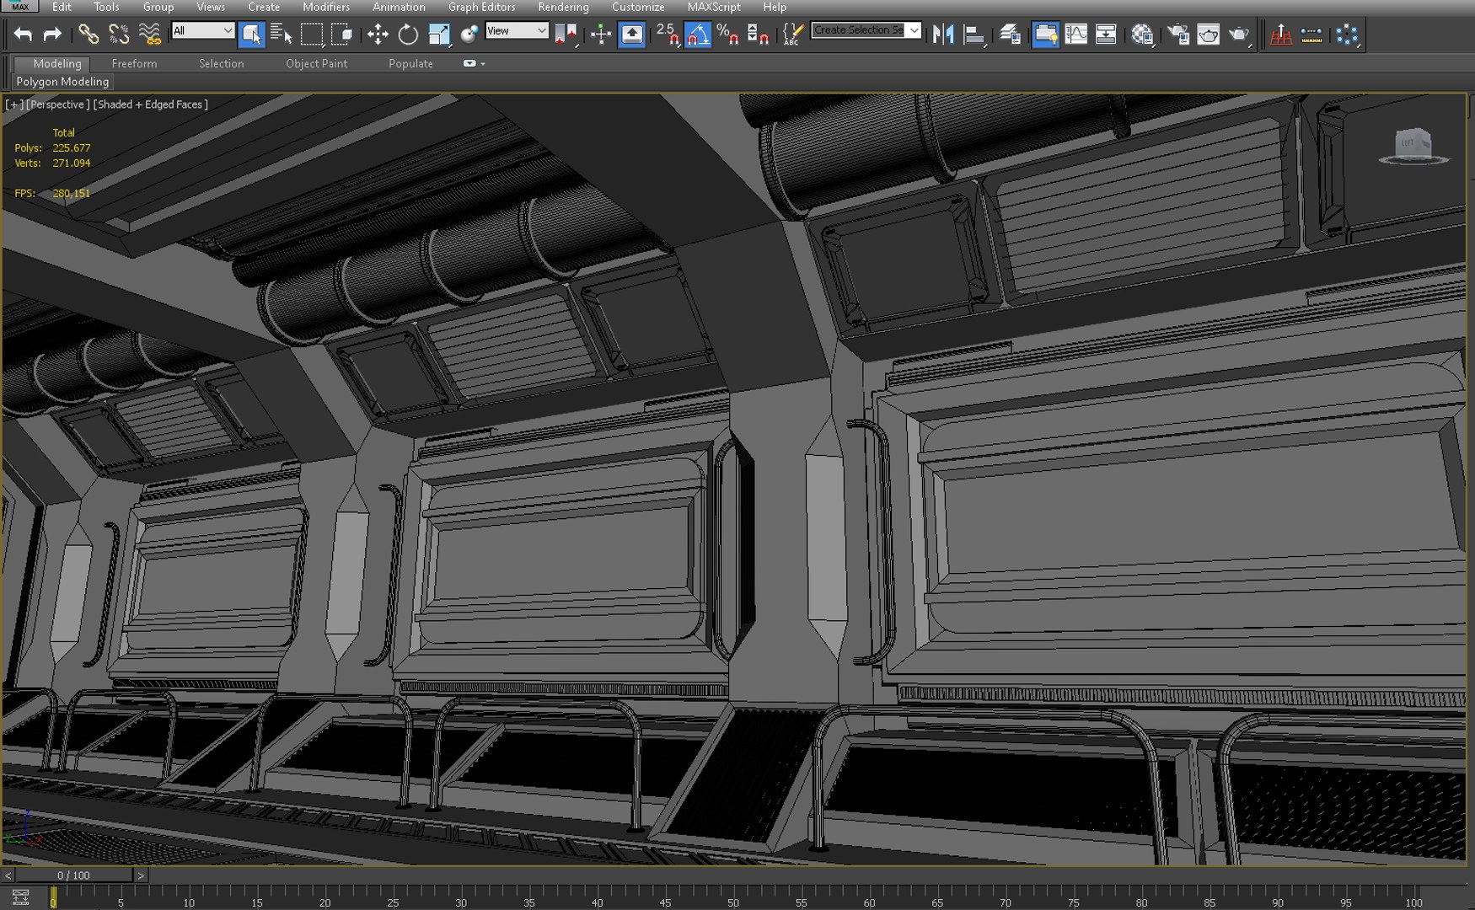Open the Rendered Frame Window icon
The image size is (1475, 910).
(x=1209, y=35)
